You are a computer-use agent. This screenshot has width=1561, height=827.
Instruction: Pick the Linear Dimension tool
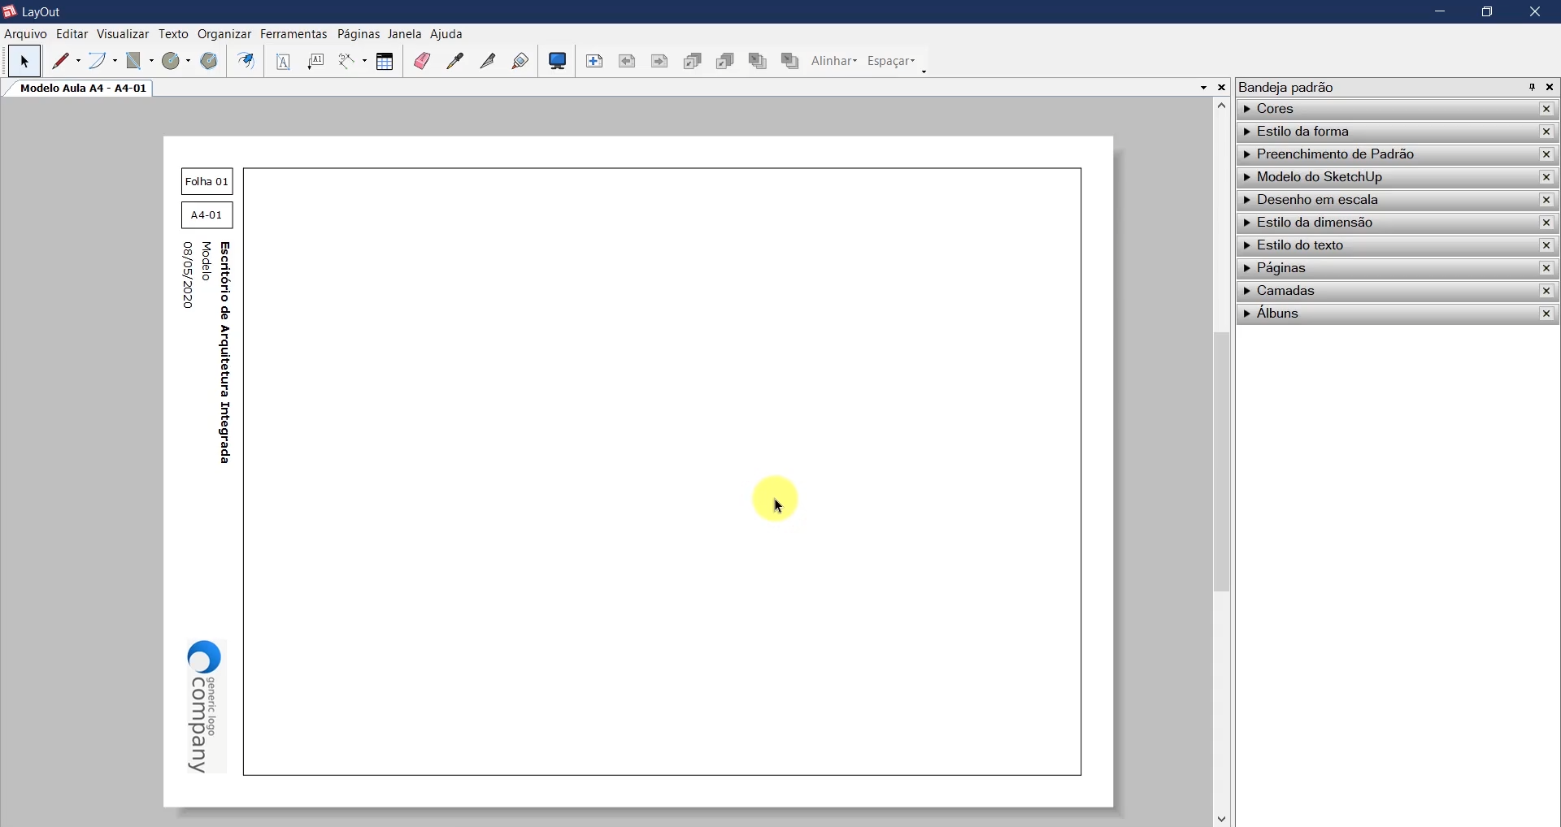coord(349,62)
